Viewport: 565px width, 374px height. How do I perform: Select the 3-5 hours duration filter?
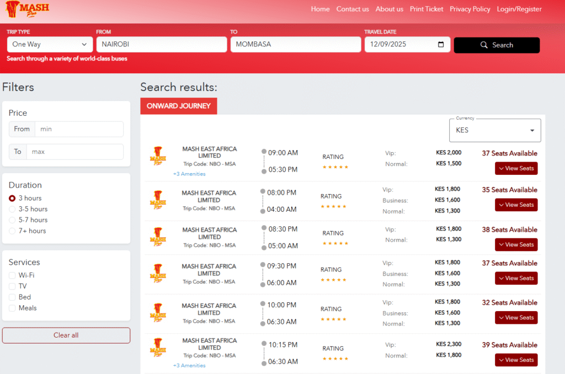[12, 209]
